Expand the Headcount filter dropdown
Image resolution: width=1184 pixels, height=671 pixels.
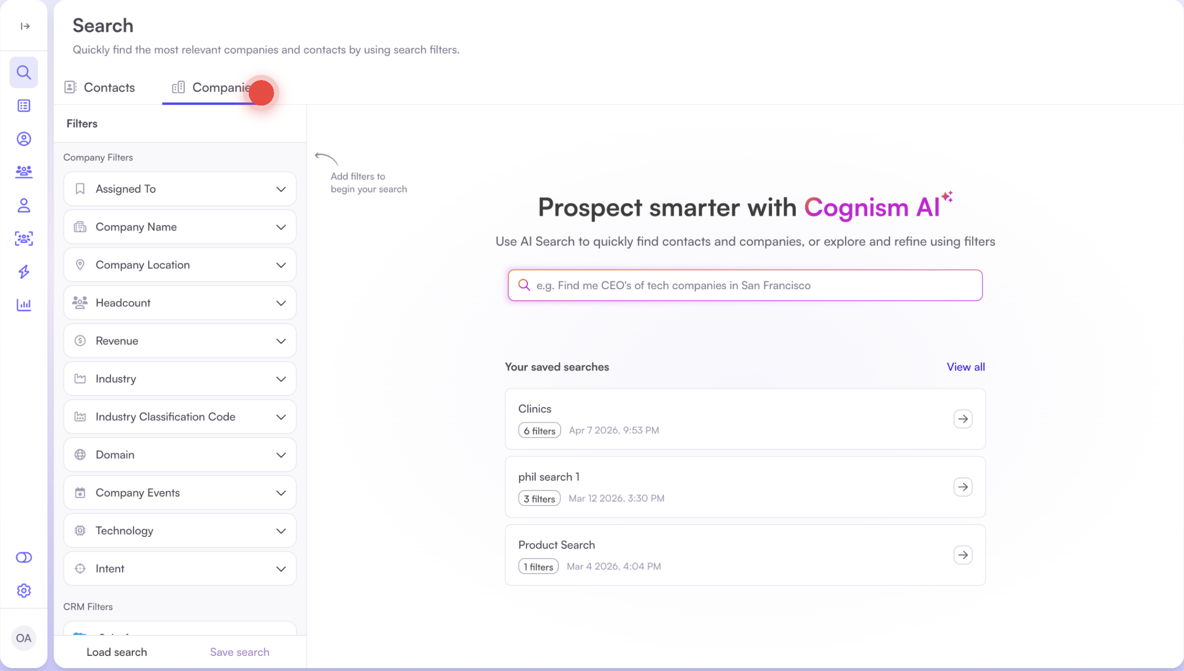180,303
